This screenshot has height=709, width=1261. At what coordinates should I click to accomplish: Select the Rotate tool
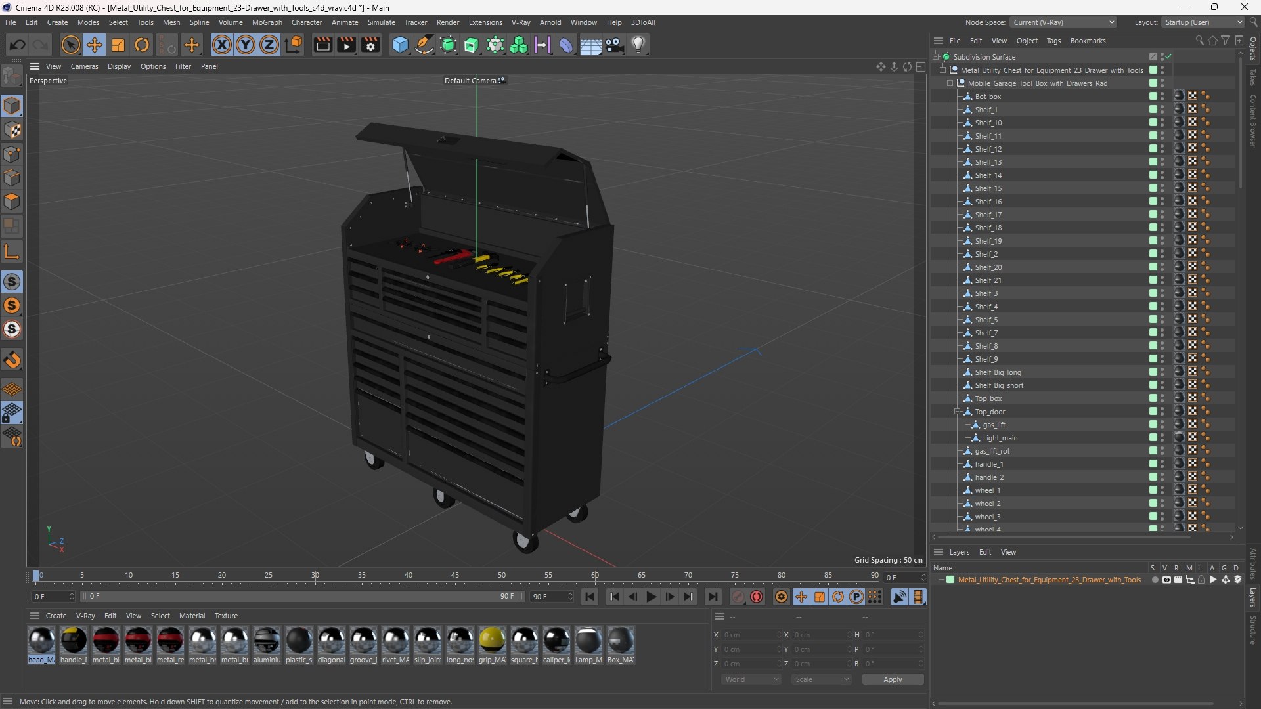click(x=142, y=45)
